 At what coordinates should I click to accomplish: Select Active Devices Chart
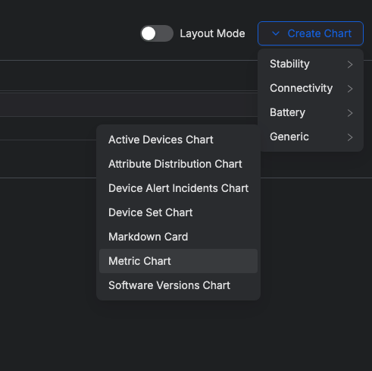coord(178,140)
